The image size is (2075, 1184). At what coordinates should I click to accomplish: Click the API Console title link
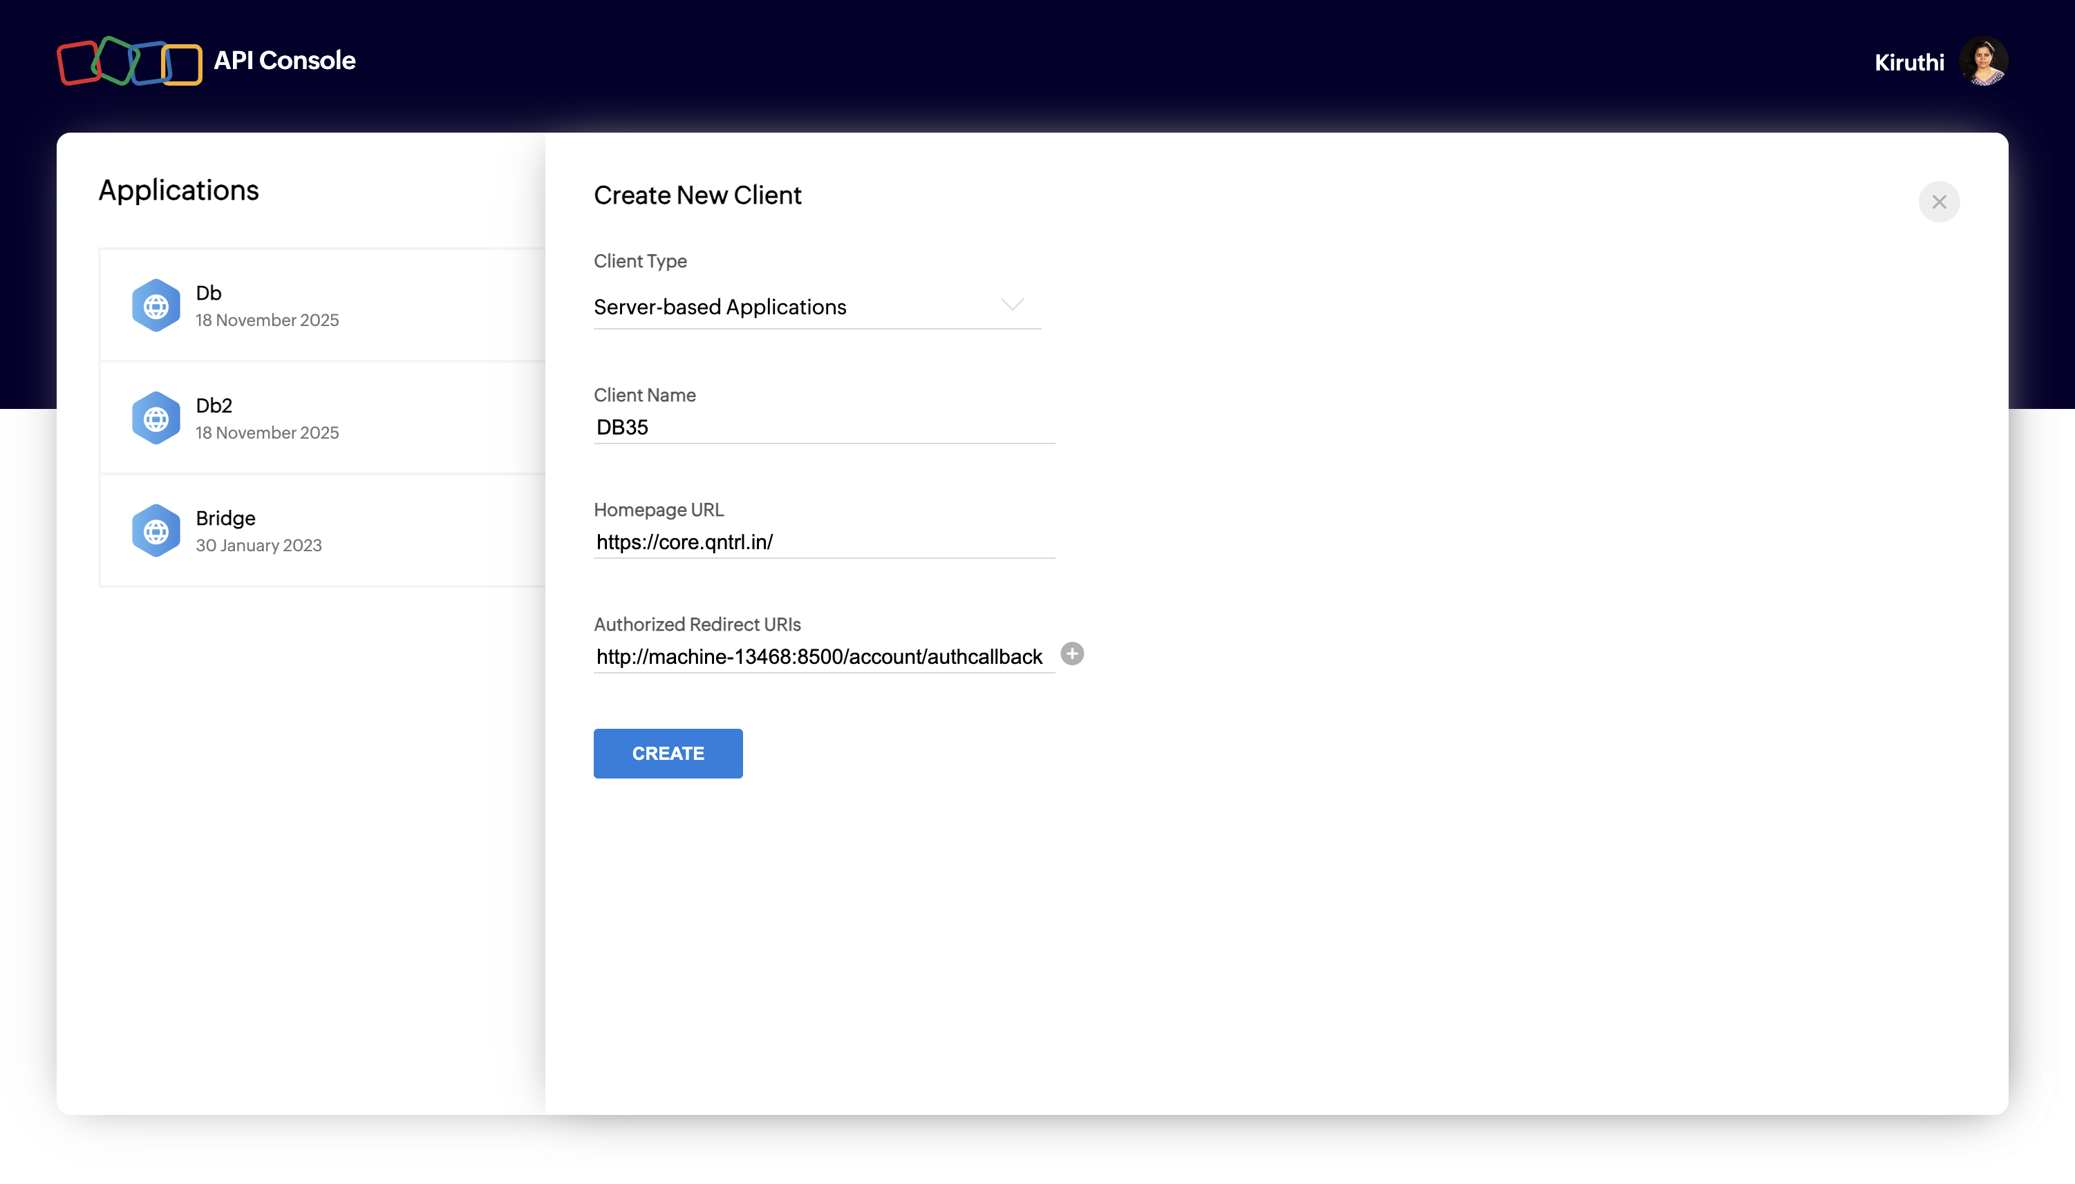(284, 61)
